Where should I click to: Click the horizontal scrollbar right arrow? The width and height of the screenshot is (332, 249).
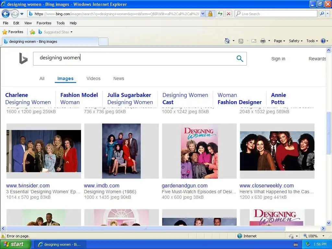(323, 229)
